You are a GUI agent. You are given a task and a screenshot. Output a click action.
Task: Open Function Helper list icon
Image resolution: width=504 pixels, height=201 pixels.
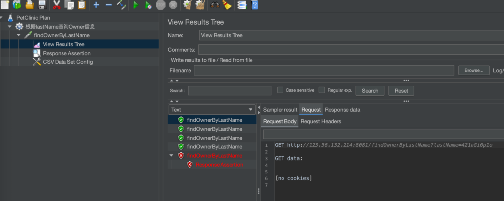(x=241, y=5)
